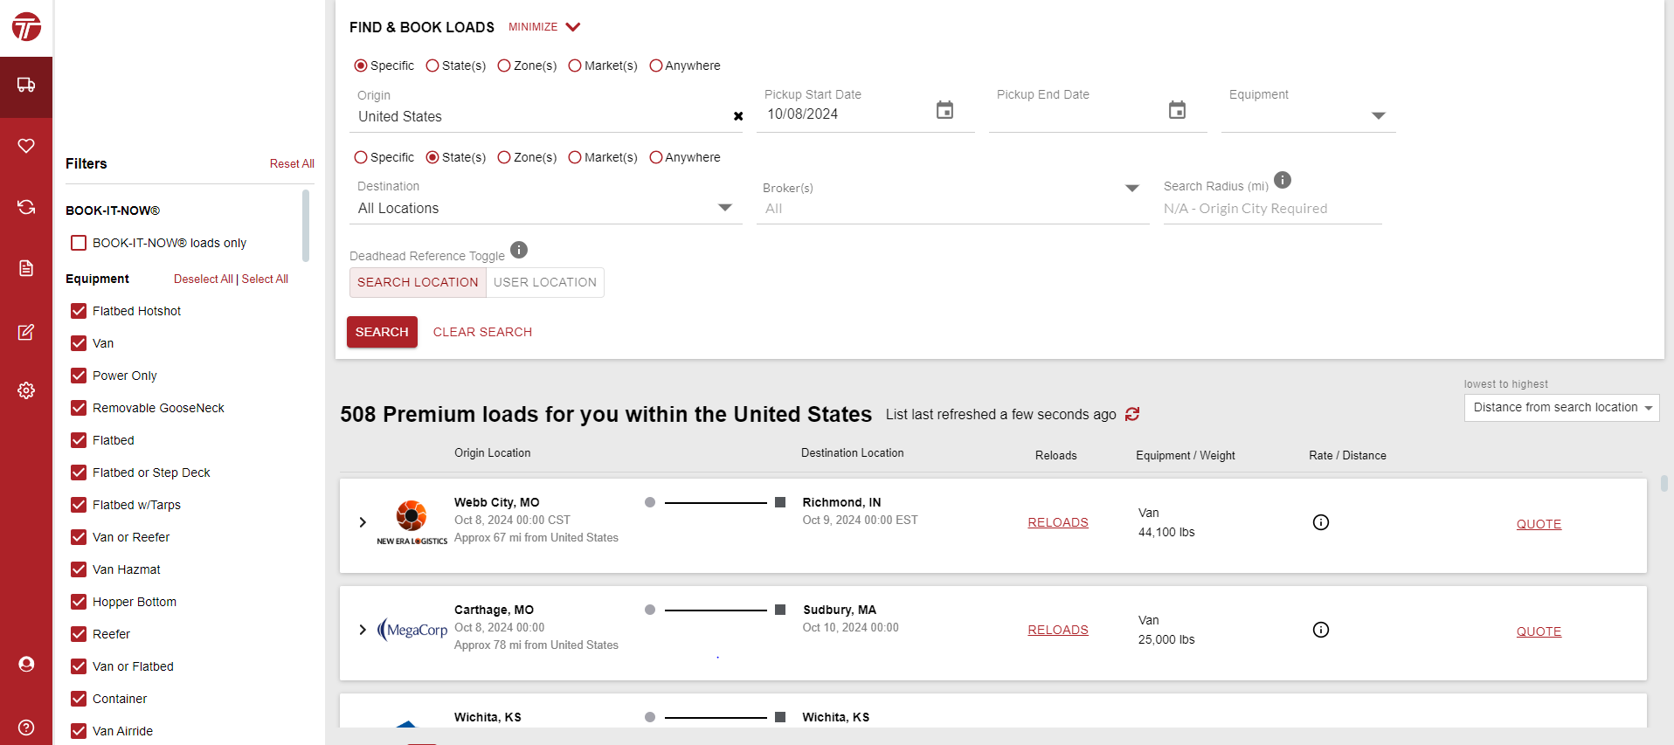Image resolution: width=1674 pixels, height=745 pixels.
Task: Click Search Radius info icon
Action: tap(1282, 180)
